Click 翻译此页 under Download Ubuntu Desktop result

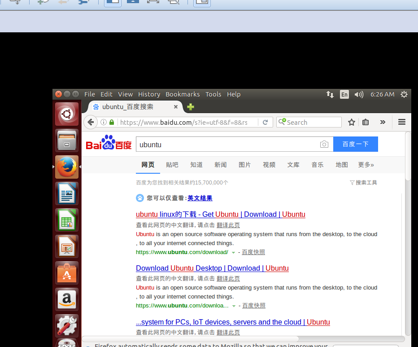coord(228,278)
